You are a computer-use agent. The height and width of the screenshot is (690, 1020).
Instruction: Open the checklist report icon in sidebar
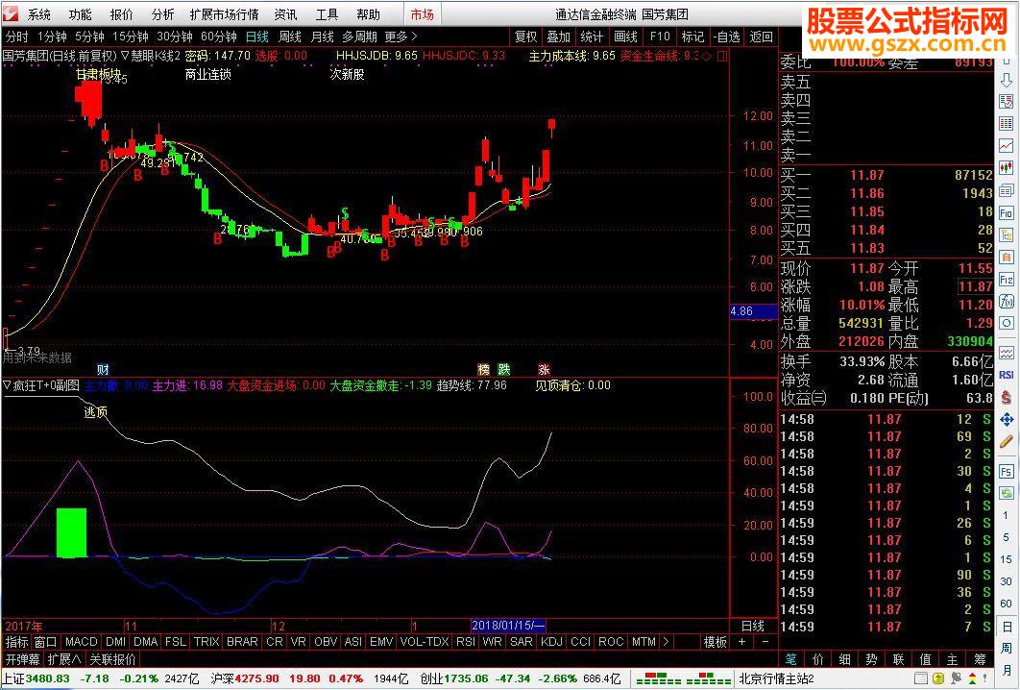(1007, 102)
